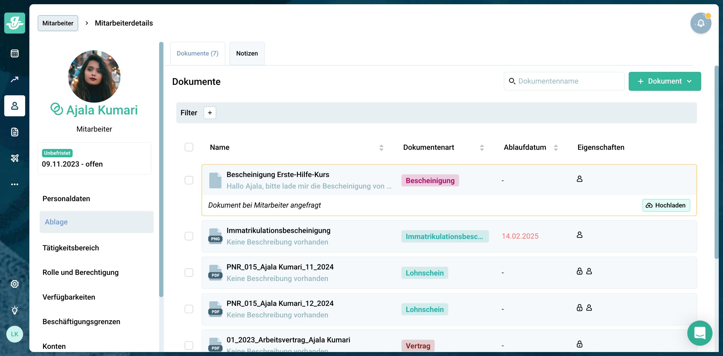Screen dimensions: 723x356
Task: Tick the select-all documents checkbox
Action: 189,147
